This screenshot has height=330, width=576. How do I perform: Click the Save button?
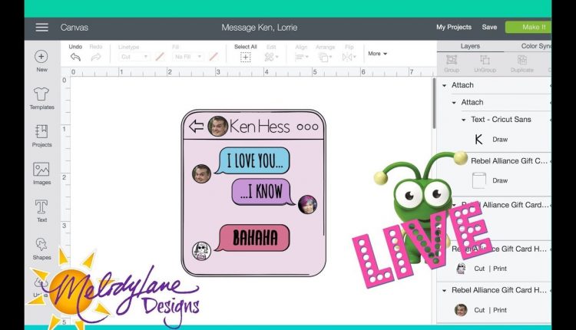pos(489,27)
